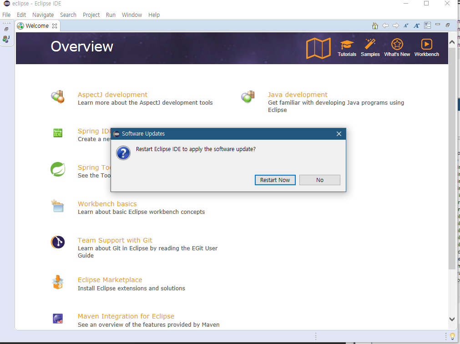The width and height of the screenshot is (460, 344).
Task: Magnify font size icon
Action: pos(417,26)
